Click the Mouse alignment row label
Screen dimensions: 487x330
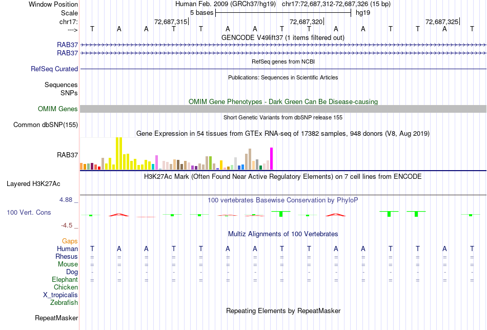pyautogui.click(x=68, y=264)
